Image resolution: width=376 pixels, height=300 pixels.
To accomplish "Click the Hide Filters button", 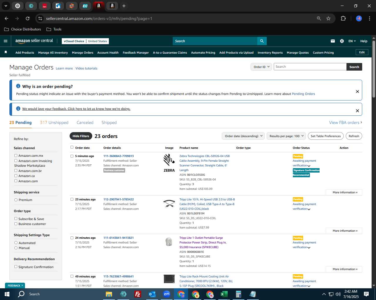I will (x=81, y=136).
